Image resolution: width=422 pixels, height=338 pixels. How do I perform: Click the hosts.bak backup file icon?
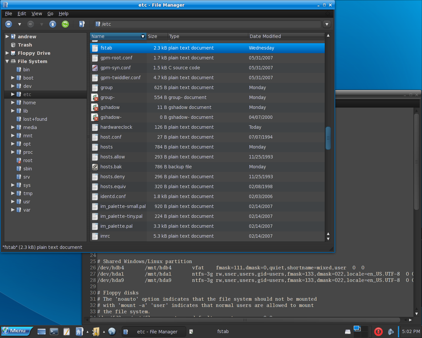[95, 167]
